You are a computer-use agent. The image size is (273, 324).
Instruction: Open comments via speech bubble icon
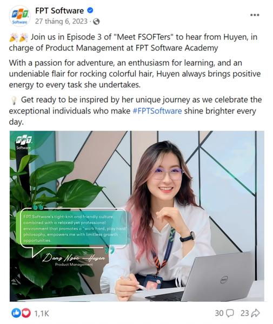click(230, 313)
